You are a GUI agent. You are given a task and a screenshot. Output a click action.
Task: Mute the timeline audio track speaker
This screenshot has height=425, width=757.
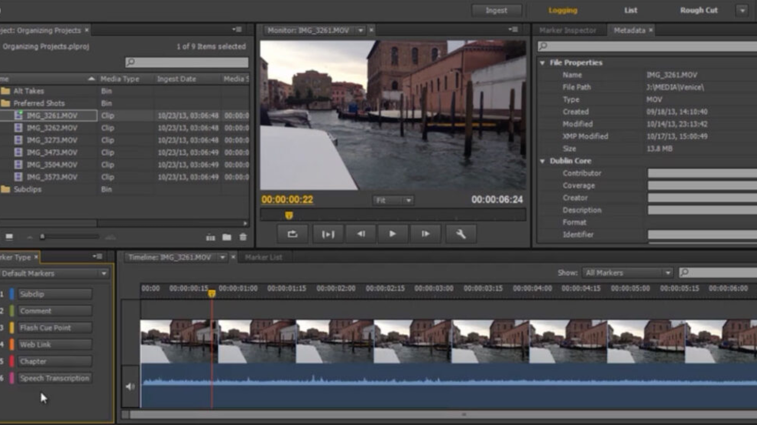(130, 387)
